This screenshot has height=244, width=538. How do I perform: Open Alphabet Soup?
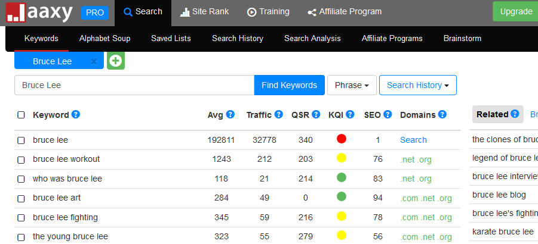pos(104,38)
